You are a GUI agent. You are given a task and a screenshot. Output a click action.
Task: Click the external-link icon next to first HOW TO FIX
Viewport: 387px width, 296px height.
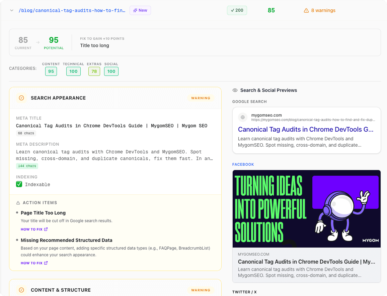pyautogui.click(x=46, y=229)
